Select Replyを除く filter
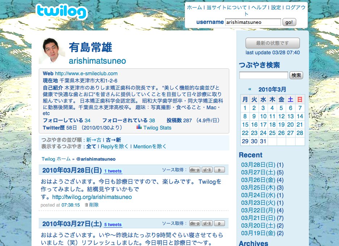This screenshot has height=246, width=339. point(114,147)
